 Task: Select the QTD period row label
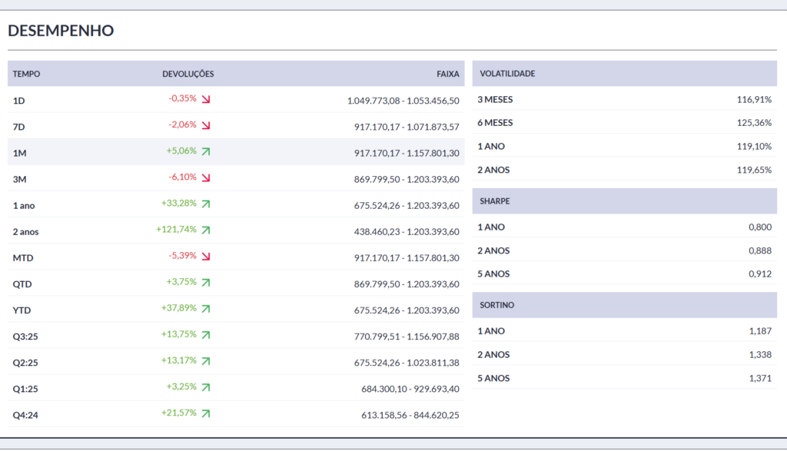coord(22,284)
